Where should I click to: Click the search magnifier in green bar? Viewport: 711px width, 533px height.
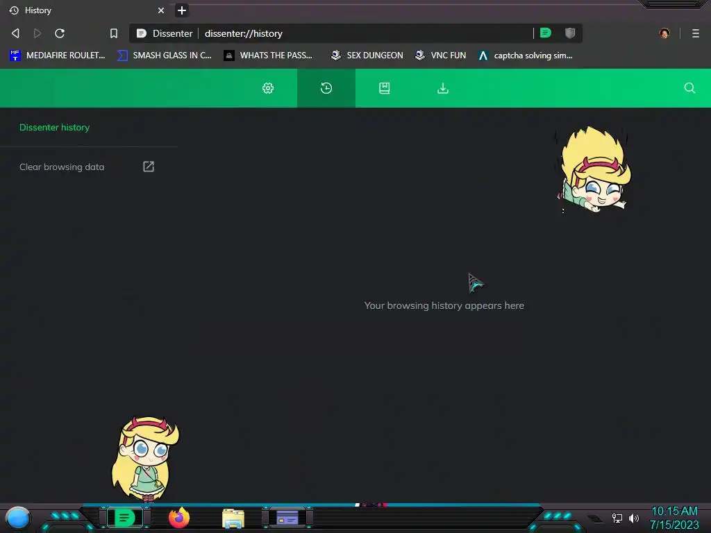689,88
